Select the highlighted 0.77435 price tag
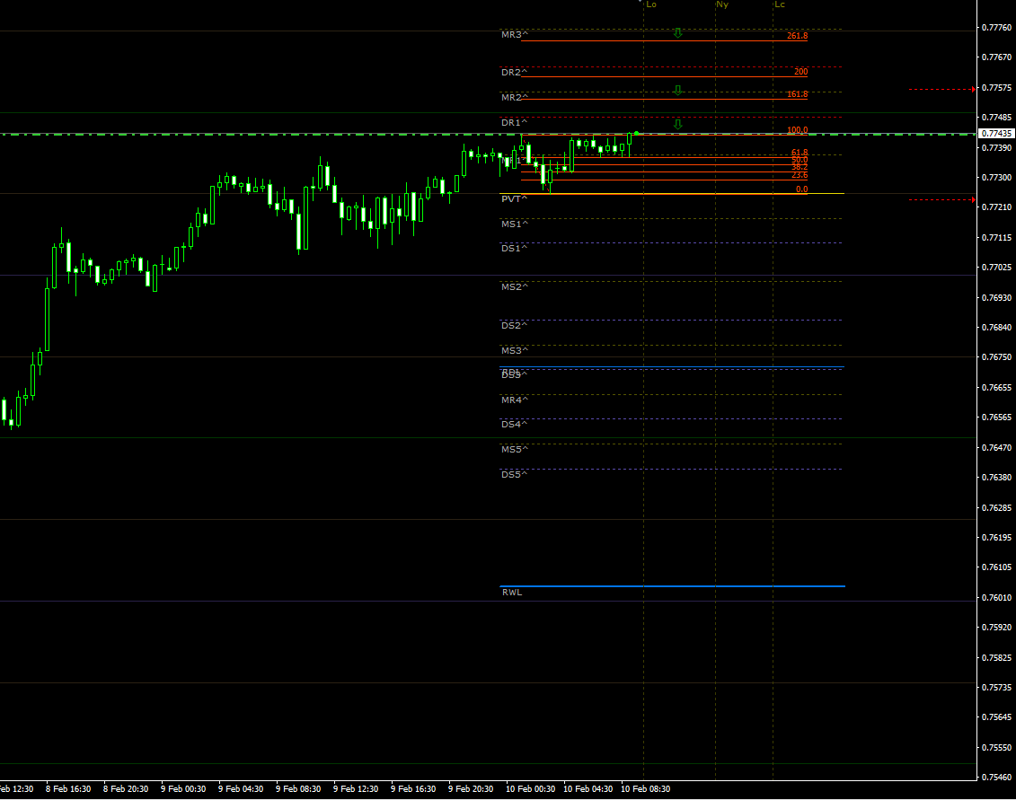 [x=995, y=132]
